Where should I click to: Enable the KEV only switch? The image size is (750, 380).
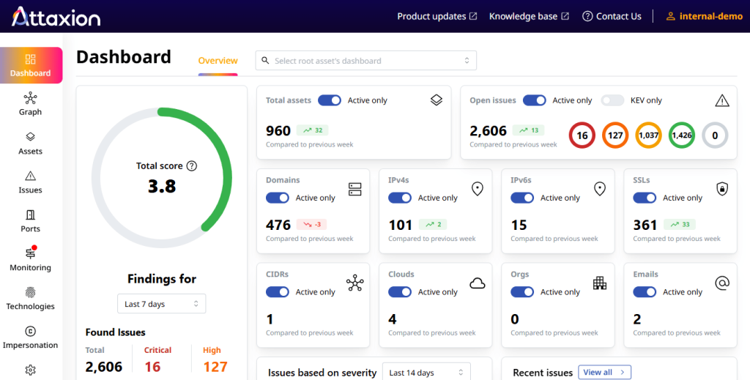pos(613,100)
